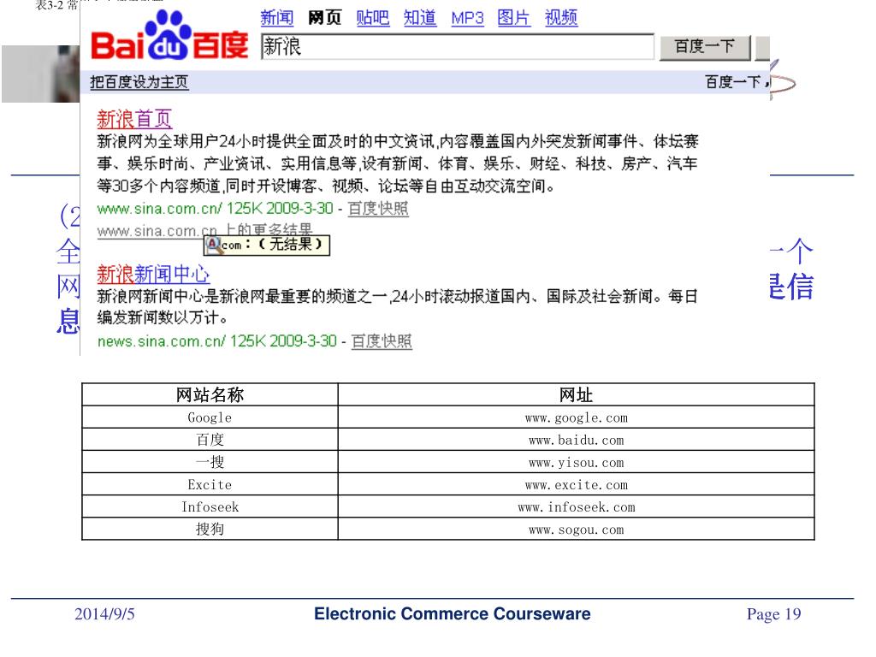Click the 网址 table header
This screenshot has height=657, width=876.
(x=576, y=395)
